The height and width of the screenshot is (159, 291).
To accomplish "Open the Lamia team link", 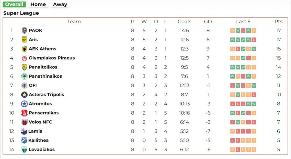I will (35, 131).
